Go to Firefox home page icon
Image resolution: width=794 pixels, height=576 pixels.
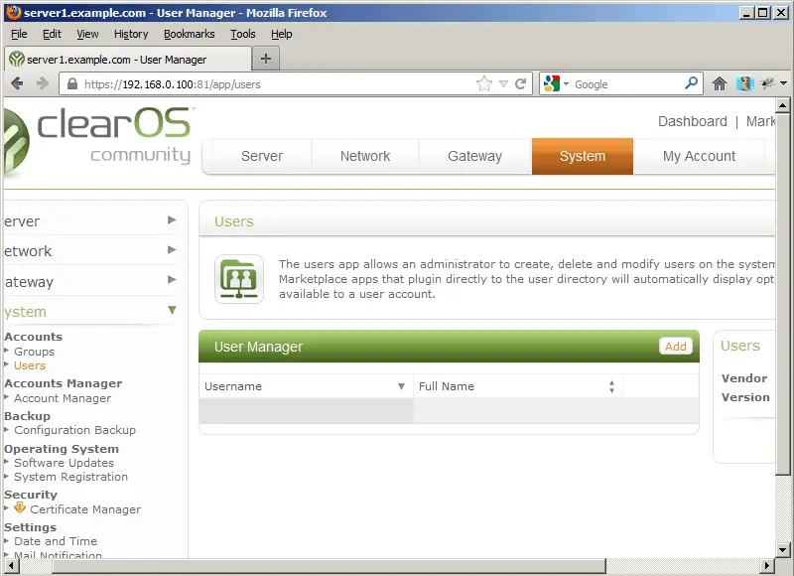click(720, 84)
